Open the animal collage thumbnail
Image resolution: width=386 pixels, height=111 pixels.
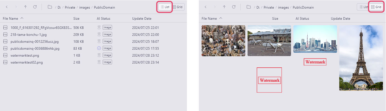point(223,41)
